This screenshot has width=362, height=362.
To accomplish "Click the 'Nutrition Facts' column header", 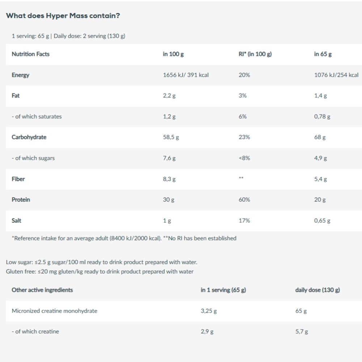I will point(30,54).
